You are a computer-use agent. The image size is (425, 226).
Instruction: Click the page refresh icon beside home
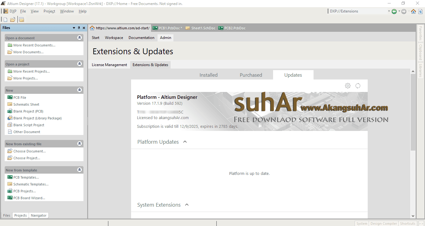point(420,11)
